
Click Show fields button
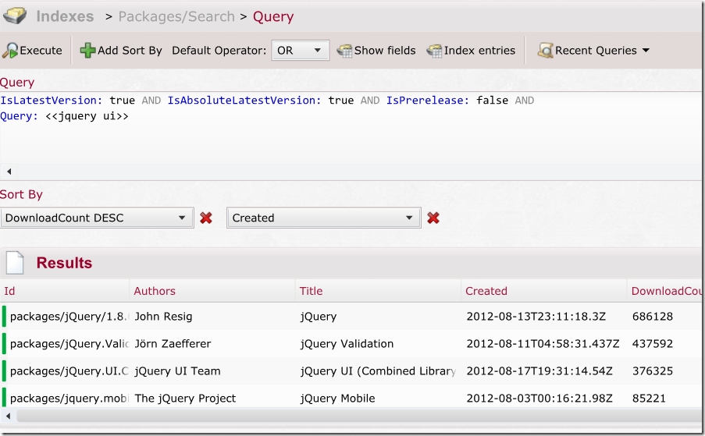pyautogui.click(x=376, y=50)
